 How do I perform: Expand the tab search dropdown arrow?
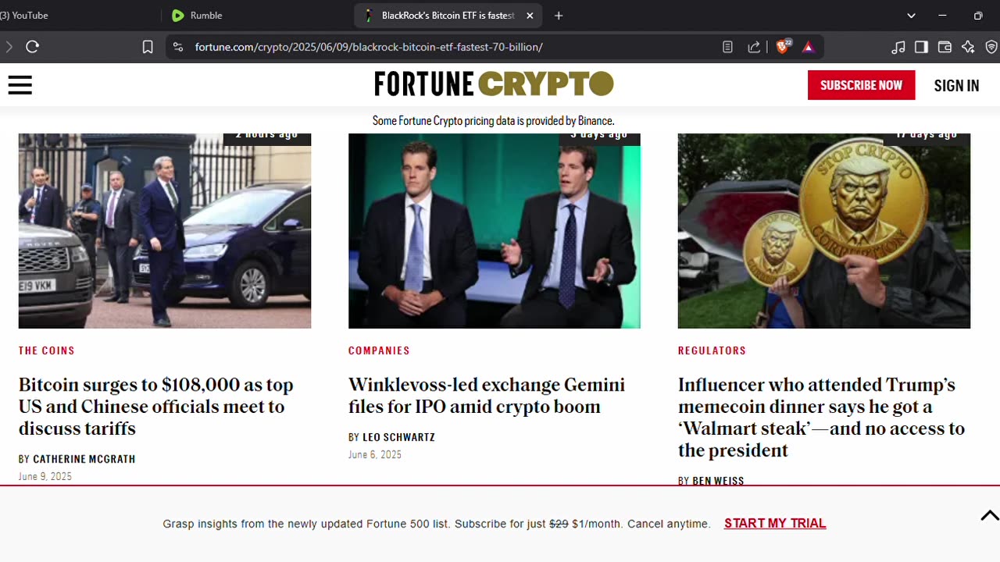point(911,16)
